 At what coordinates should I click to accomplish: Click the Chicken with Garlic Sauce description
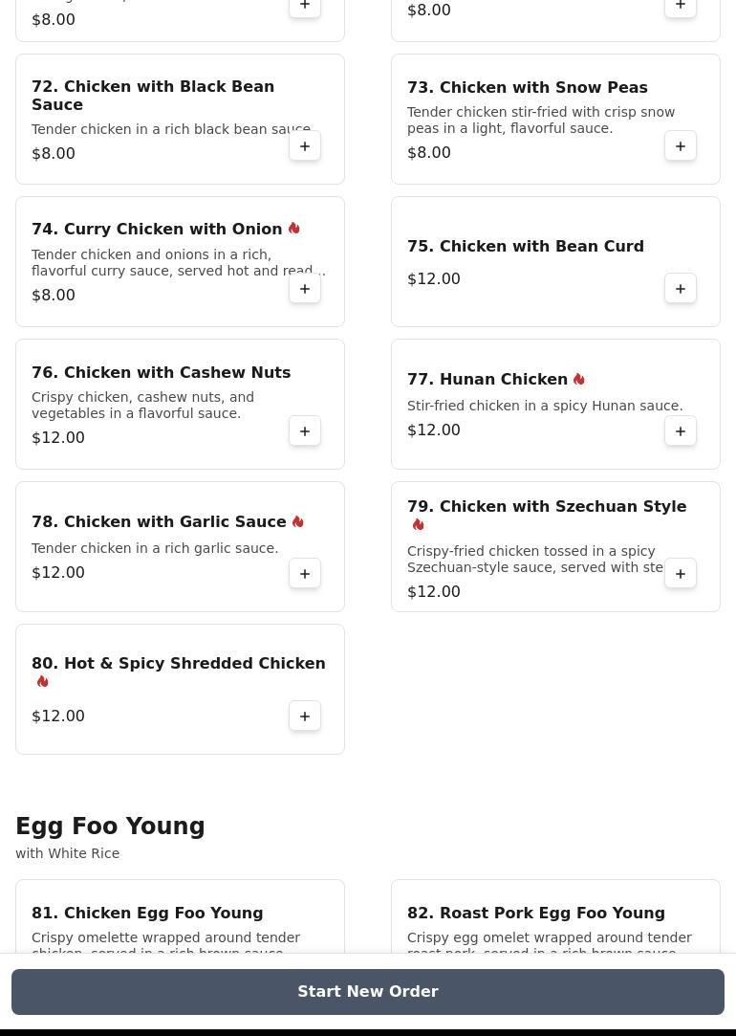[x=155, y=548]
